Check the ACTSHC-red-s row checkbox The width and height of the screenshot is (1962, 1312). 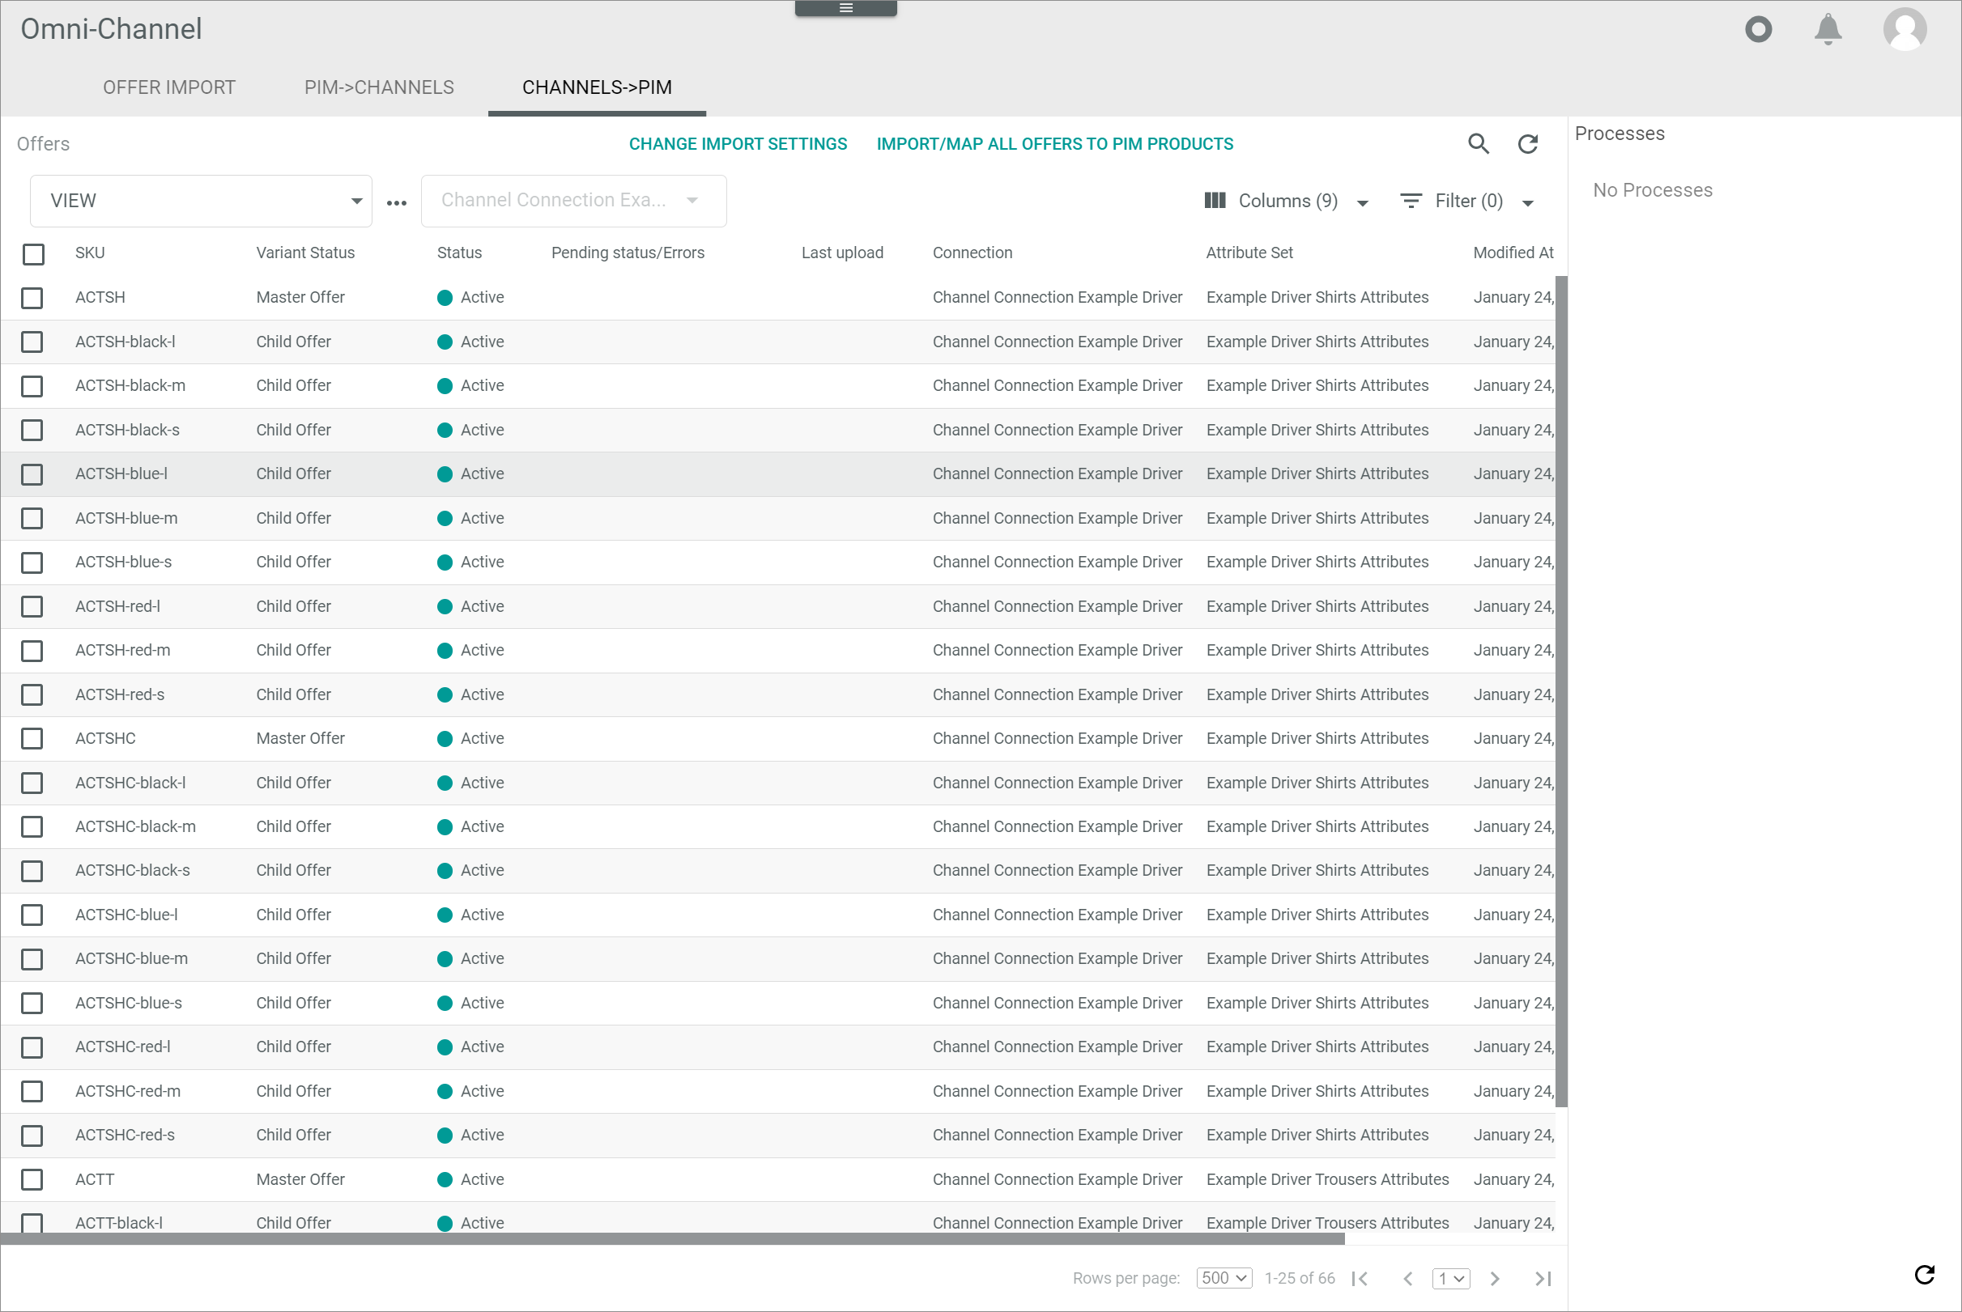click(x=32, y=1136)
